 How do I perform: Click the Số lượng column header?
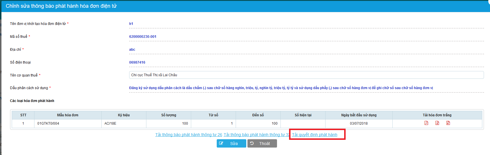click(x=169, y=115)
